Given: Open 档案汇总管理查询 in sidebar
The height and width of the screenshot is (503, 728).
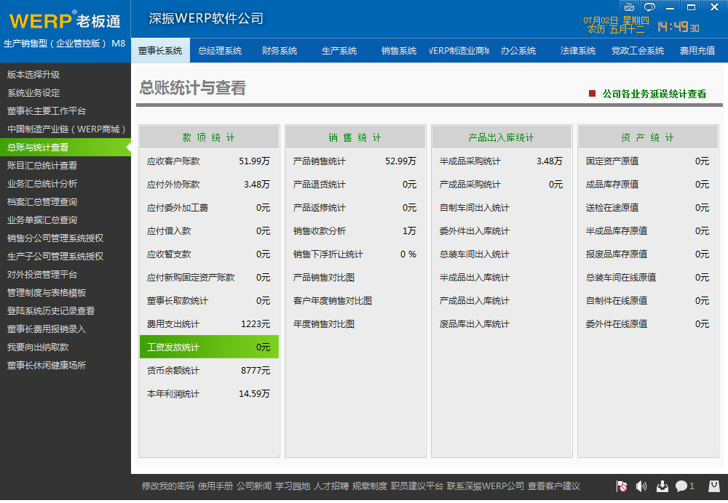Looking at the screenshot, I should 66,201.
